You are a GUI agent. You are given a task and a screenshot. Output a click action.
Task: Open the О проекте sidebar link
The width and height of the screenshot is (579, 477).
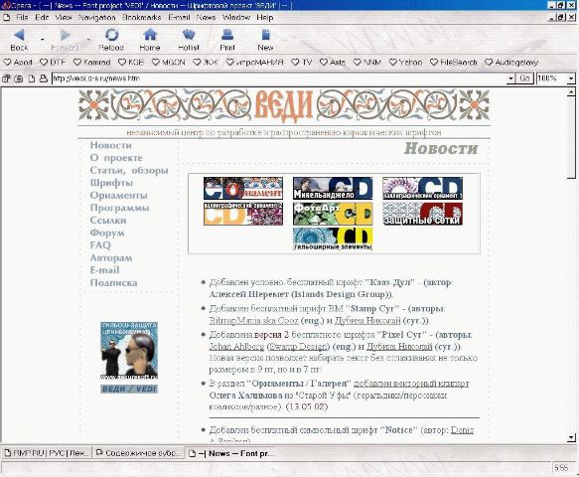[x=116, y=158]
